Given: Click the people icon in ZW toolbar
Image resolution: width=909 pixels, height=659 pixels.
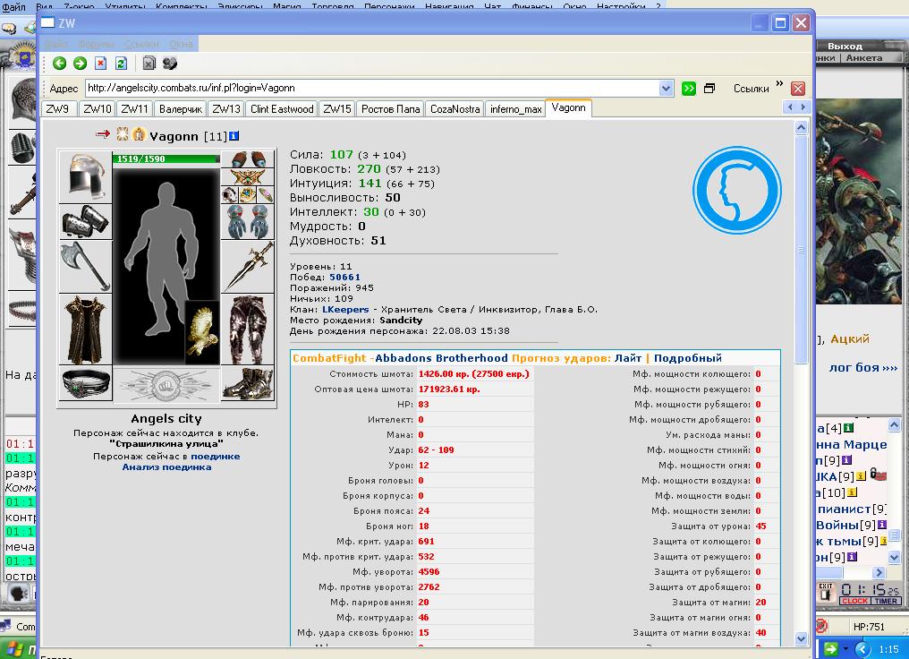Looking at the screenshot, I should [x=169, y=64].
